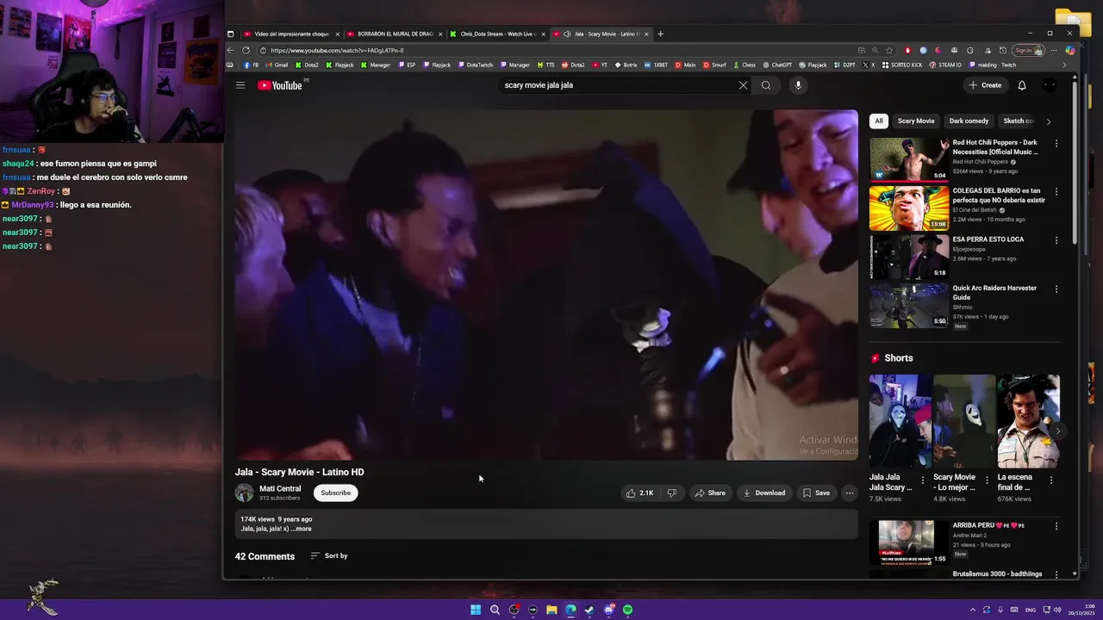Open Steam from taskbar
Image resolution: width=1103 pixels, height=620 pixels.
[x=589, y=610]
